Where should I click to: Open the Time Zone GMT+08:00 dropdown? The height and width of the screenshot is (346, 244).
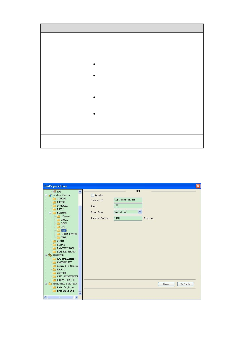[x=140, y=212]
